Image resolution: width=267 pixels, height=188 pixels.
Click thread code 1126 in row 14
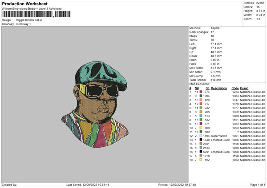click(x=235, y=144)
